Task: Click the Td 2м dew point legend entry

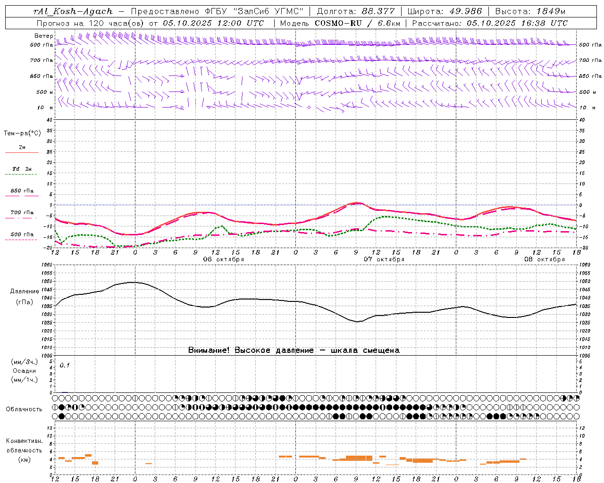Action: [x=22, y=169]
